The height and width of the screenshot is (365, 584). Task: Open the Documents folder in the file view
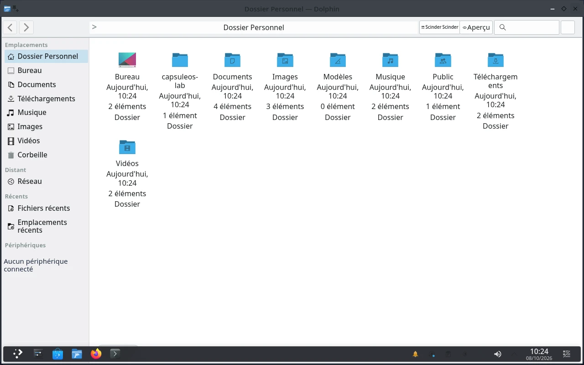click(232, 60)
